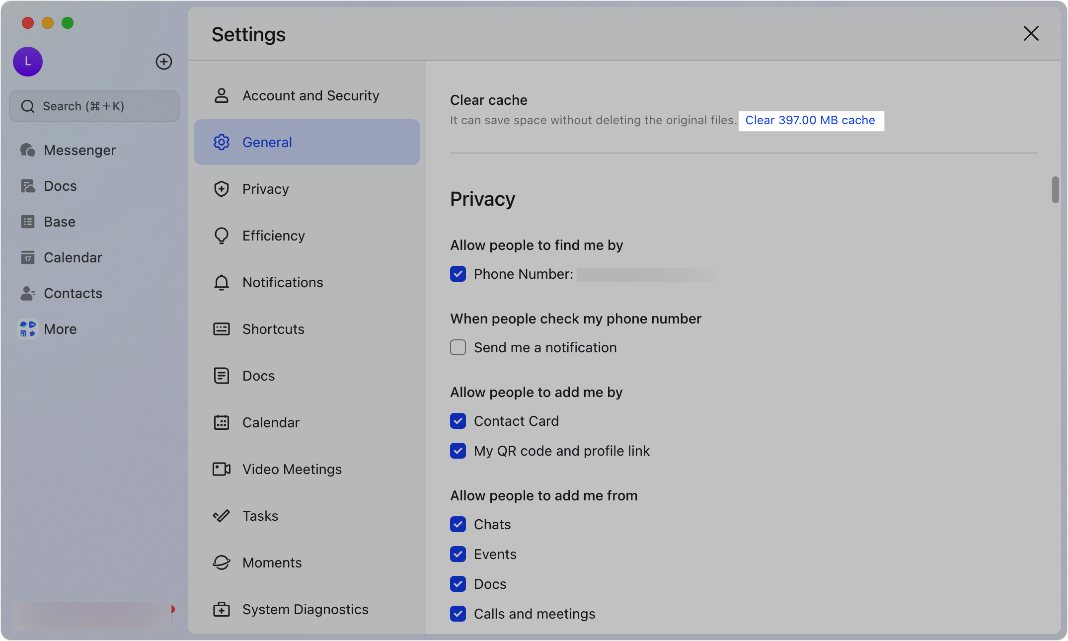Image resolution: width=1068 pixels, height=641 pixels.
Task: Enable Send me a notification
Action: [458, 347]
